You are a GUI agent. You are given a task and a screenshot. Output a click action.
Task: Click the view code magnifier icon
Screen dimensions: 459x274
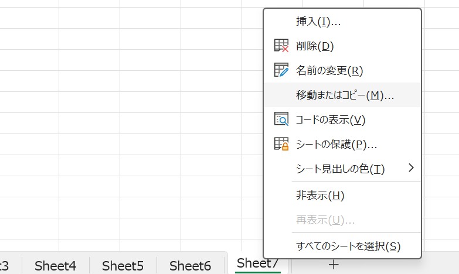[x=281, y=119]
